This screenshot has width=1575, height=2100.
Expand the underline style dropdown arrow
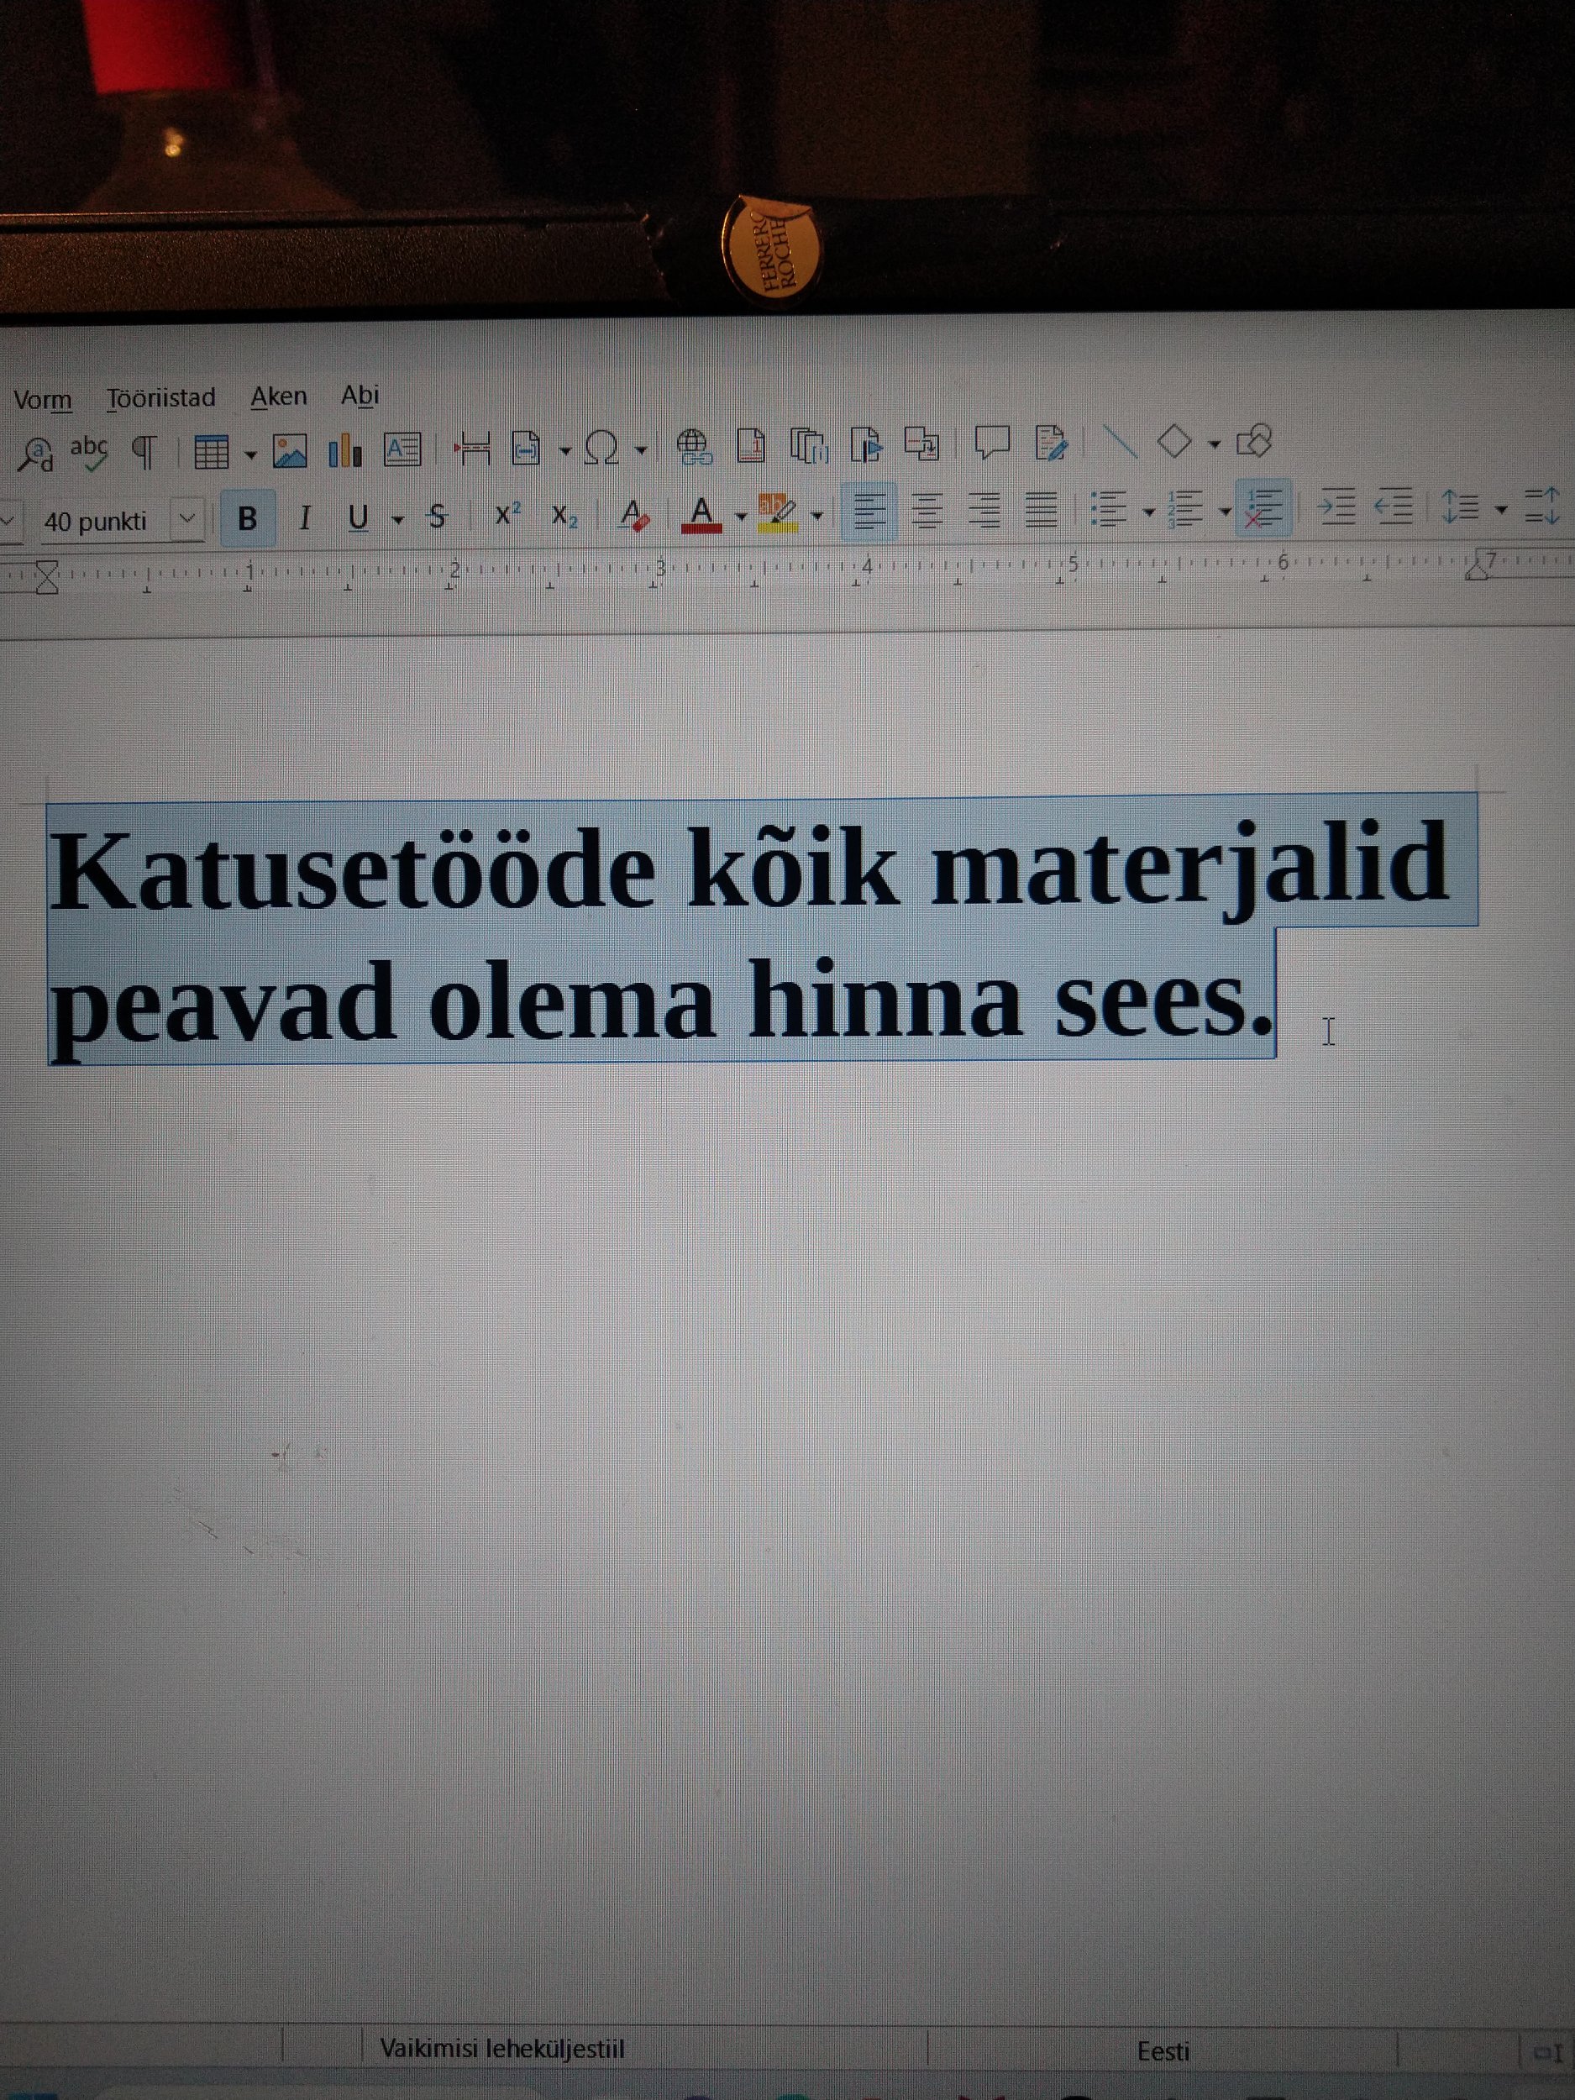click(x=398, y=519)
